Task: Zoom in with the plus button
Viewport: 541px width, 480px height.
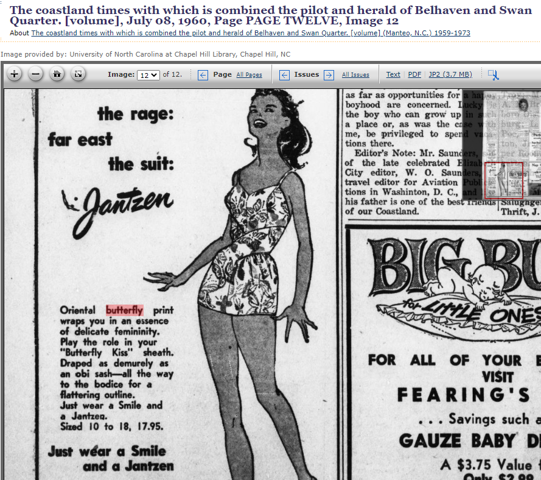Action: point(15,74)
